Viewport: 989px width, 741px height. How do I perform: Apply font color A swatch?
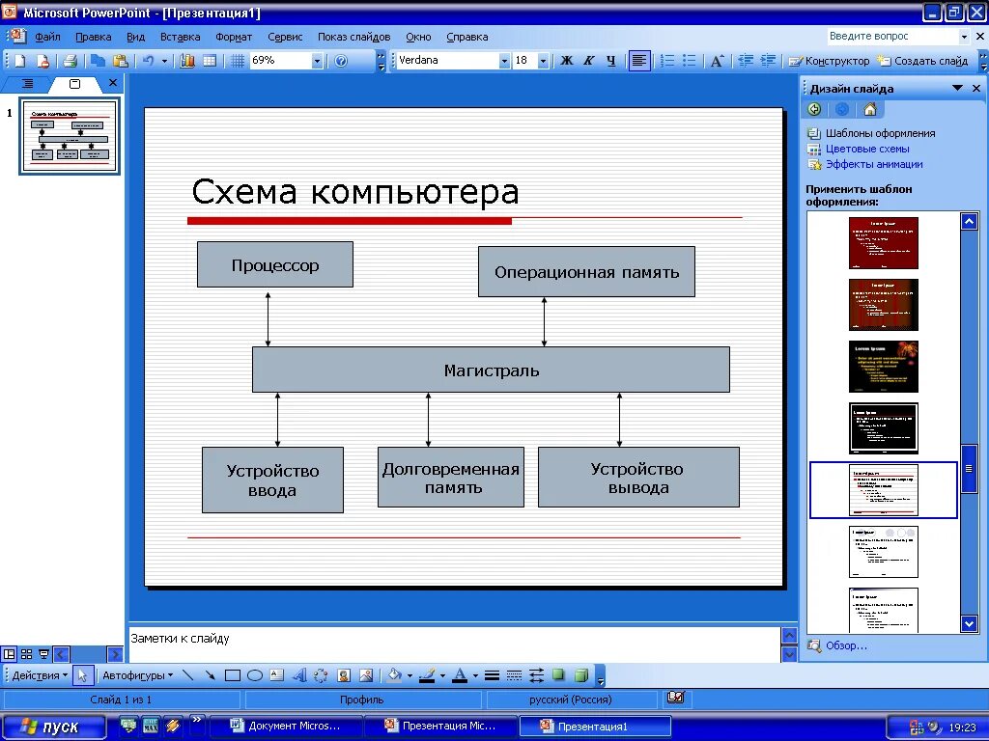(460, 675)
